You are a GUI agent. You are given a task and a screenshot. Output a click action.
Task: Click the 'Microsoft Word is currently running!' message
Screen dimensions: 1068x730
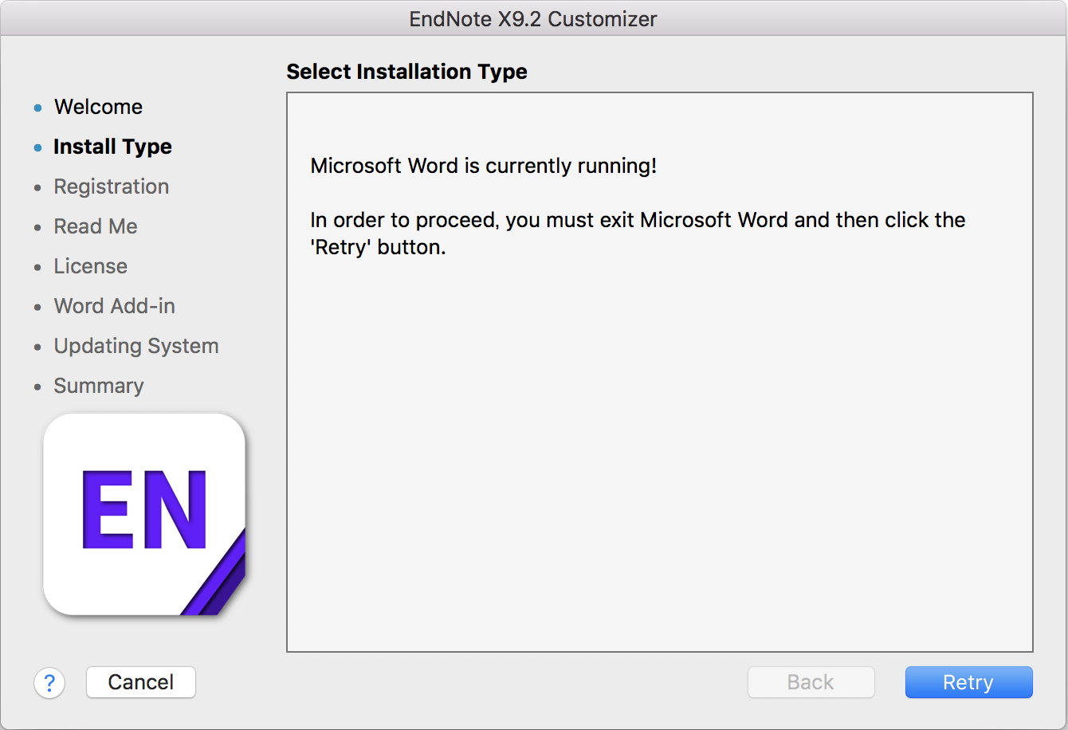point(484,166)
